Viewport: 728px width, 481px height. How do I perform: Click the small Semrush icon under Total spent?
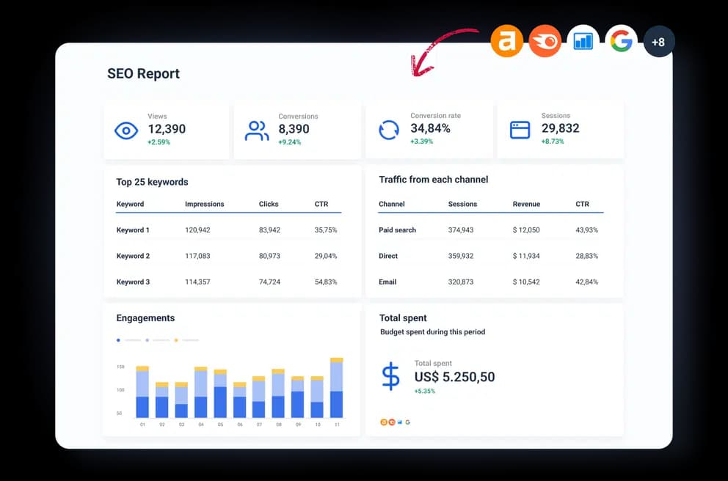[x=392, y=422]
